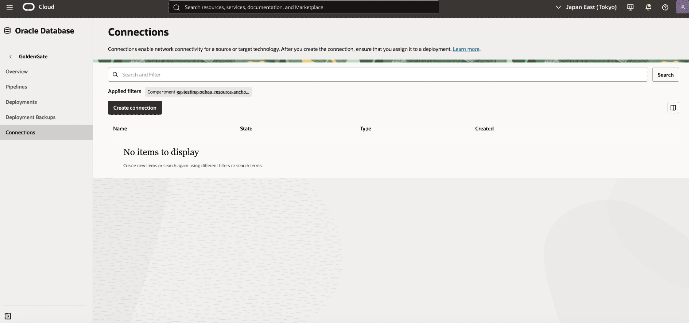This screenshot has width=689, height=323.
Task: Sort by the Name column header
Action: click(x=120, y=129)
